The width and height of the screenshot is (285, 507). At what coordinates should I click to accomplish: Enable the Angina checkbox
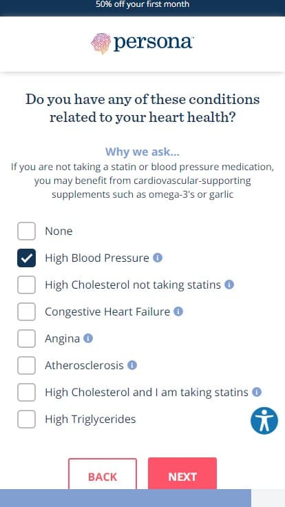(26, 338)
